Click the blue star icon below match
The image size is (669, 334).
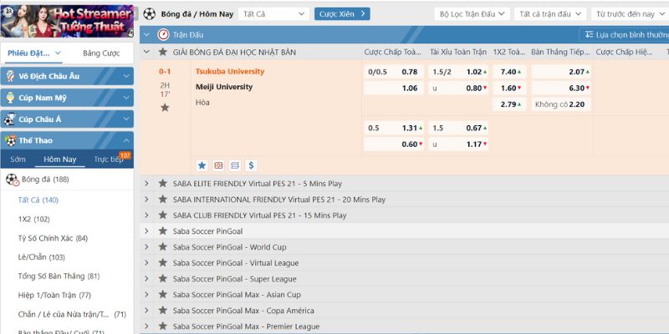[x=202, y=165]
